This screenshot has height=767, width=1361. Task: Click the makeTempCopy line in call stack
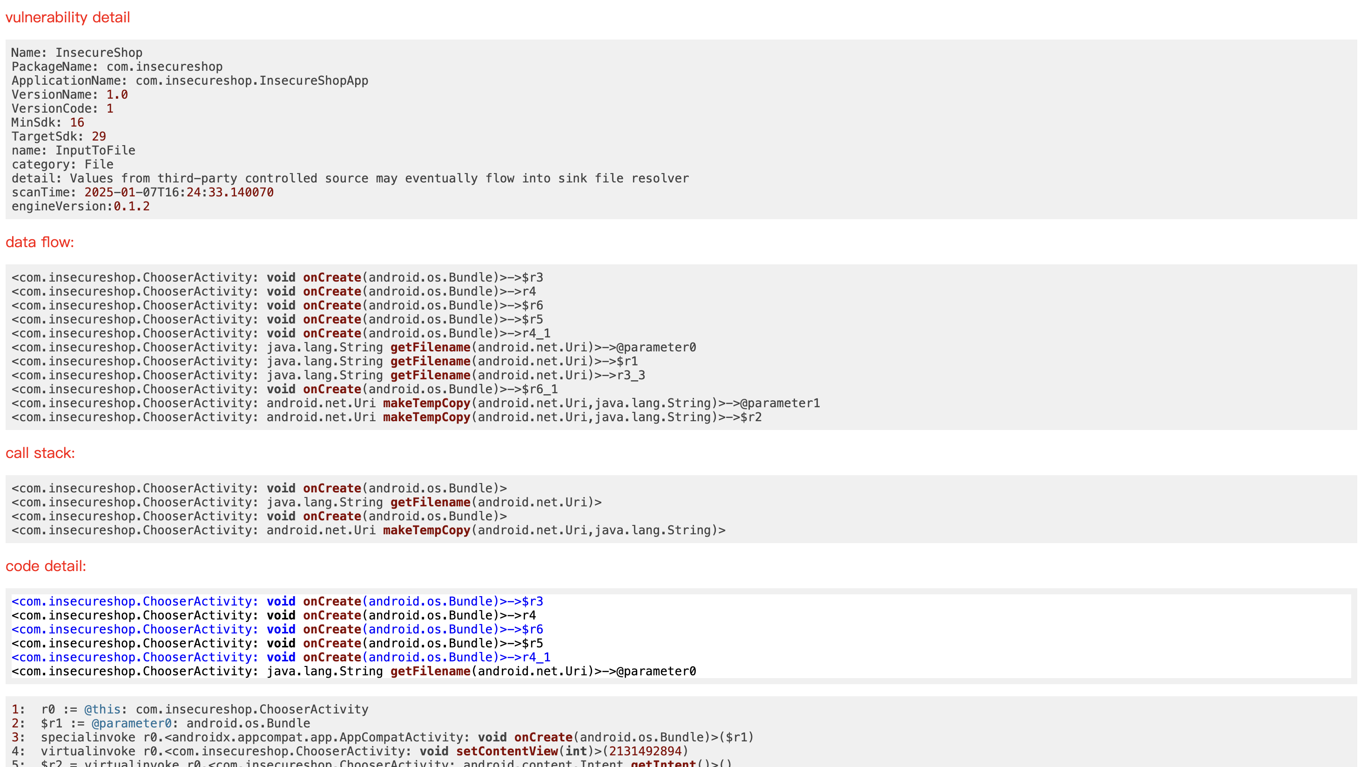pyautogui.click(x=368, y=531)
